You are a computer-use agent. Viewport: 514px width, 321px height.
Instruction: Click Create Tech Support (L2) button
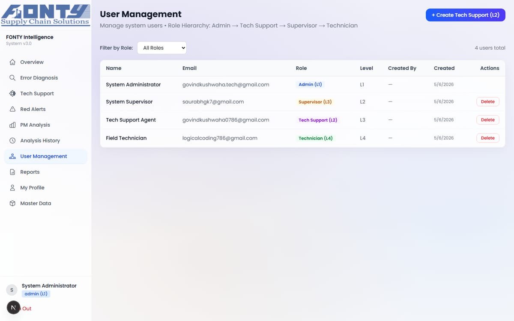(466, 15)
